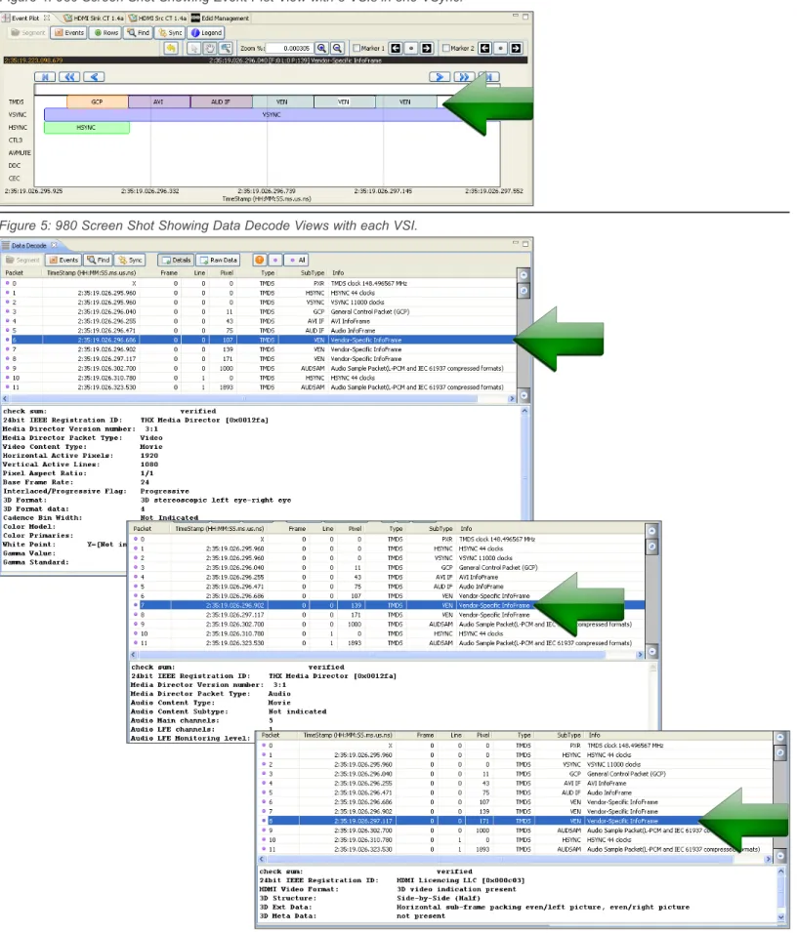Screen dimensions: 797x933
Task: Select packet 5 Audio InfoFrame row in third table
Action: [x=516, y=793]
